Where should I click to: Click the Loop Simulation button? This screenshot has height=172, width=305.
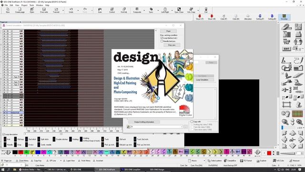[x=202, y=80]
